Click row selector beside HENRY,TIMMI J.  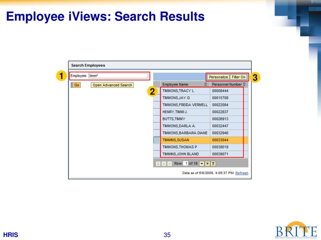coord(157,112)
